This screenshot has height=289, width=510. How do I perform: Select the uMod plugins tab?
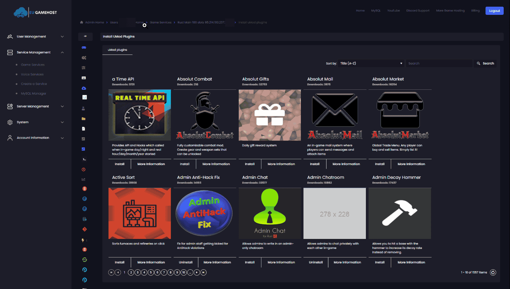pyautogui.click(x=117, y=50)
